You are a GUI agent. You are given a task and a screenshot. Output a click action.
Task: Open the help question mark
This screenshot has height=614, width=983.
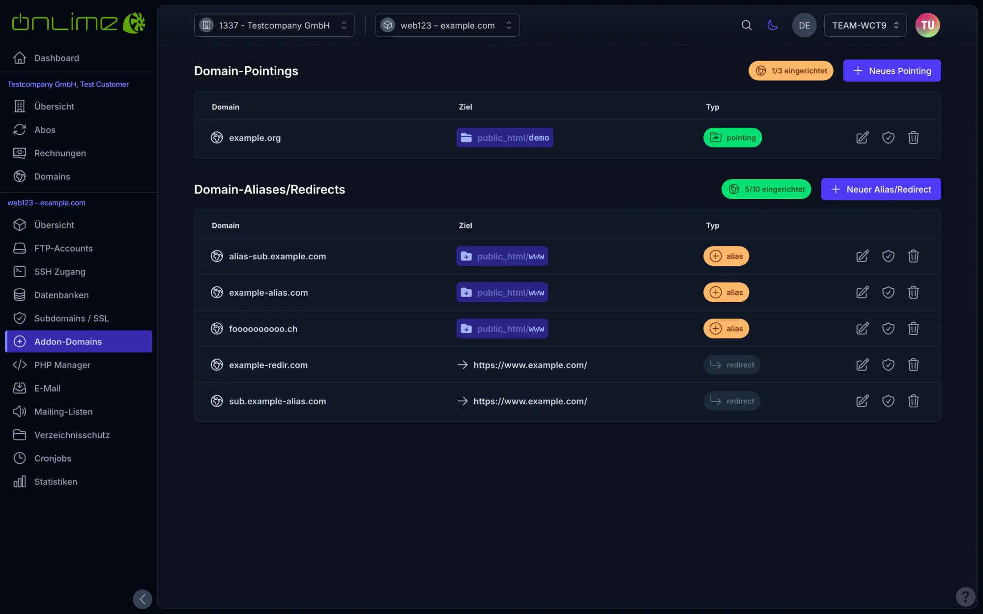965,597
